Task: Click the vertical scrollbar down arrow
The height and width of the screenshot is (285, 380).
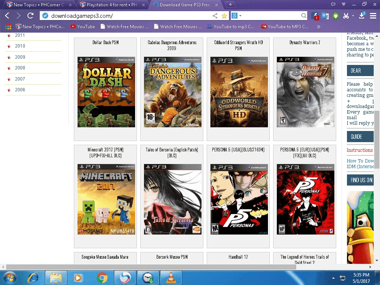Action: point(377,261)
